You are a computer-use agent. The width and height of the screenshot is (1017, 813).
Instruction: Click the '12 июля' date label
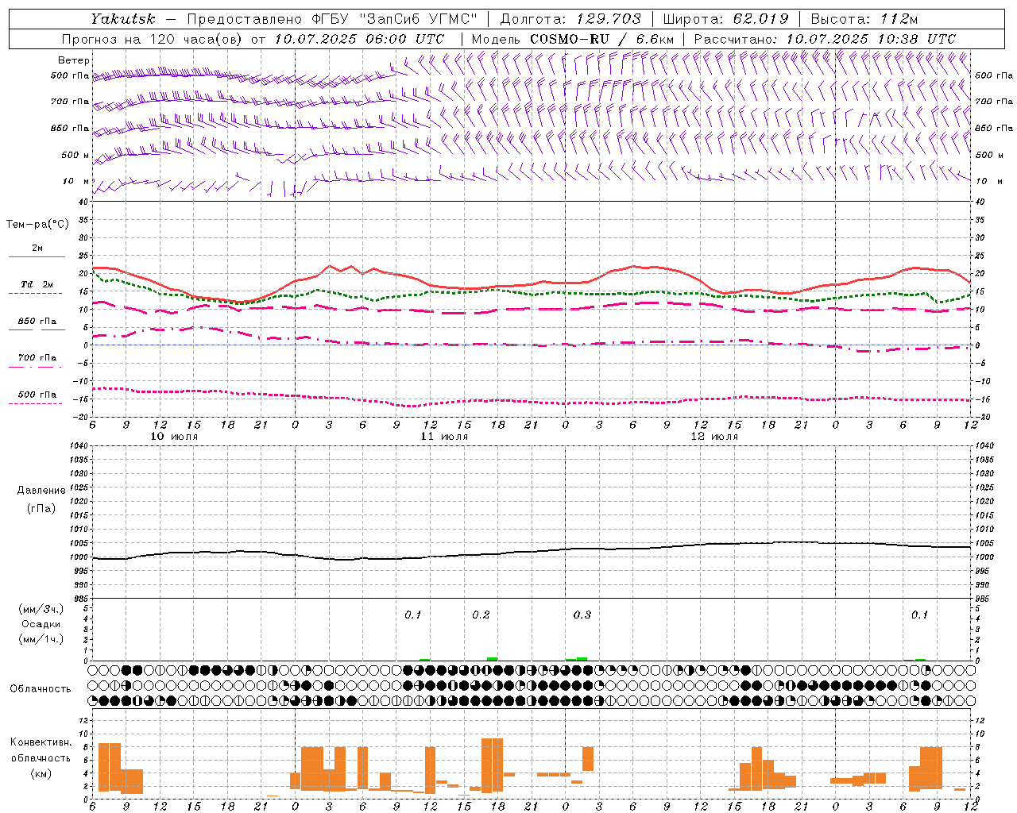click(715, 437)
